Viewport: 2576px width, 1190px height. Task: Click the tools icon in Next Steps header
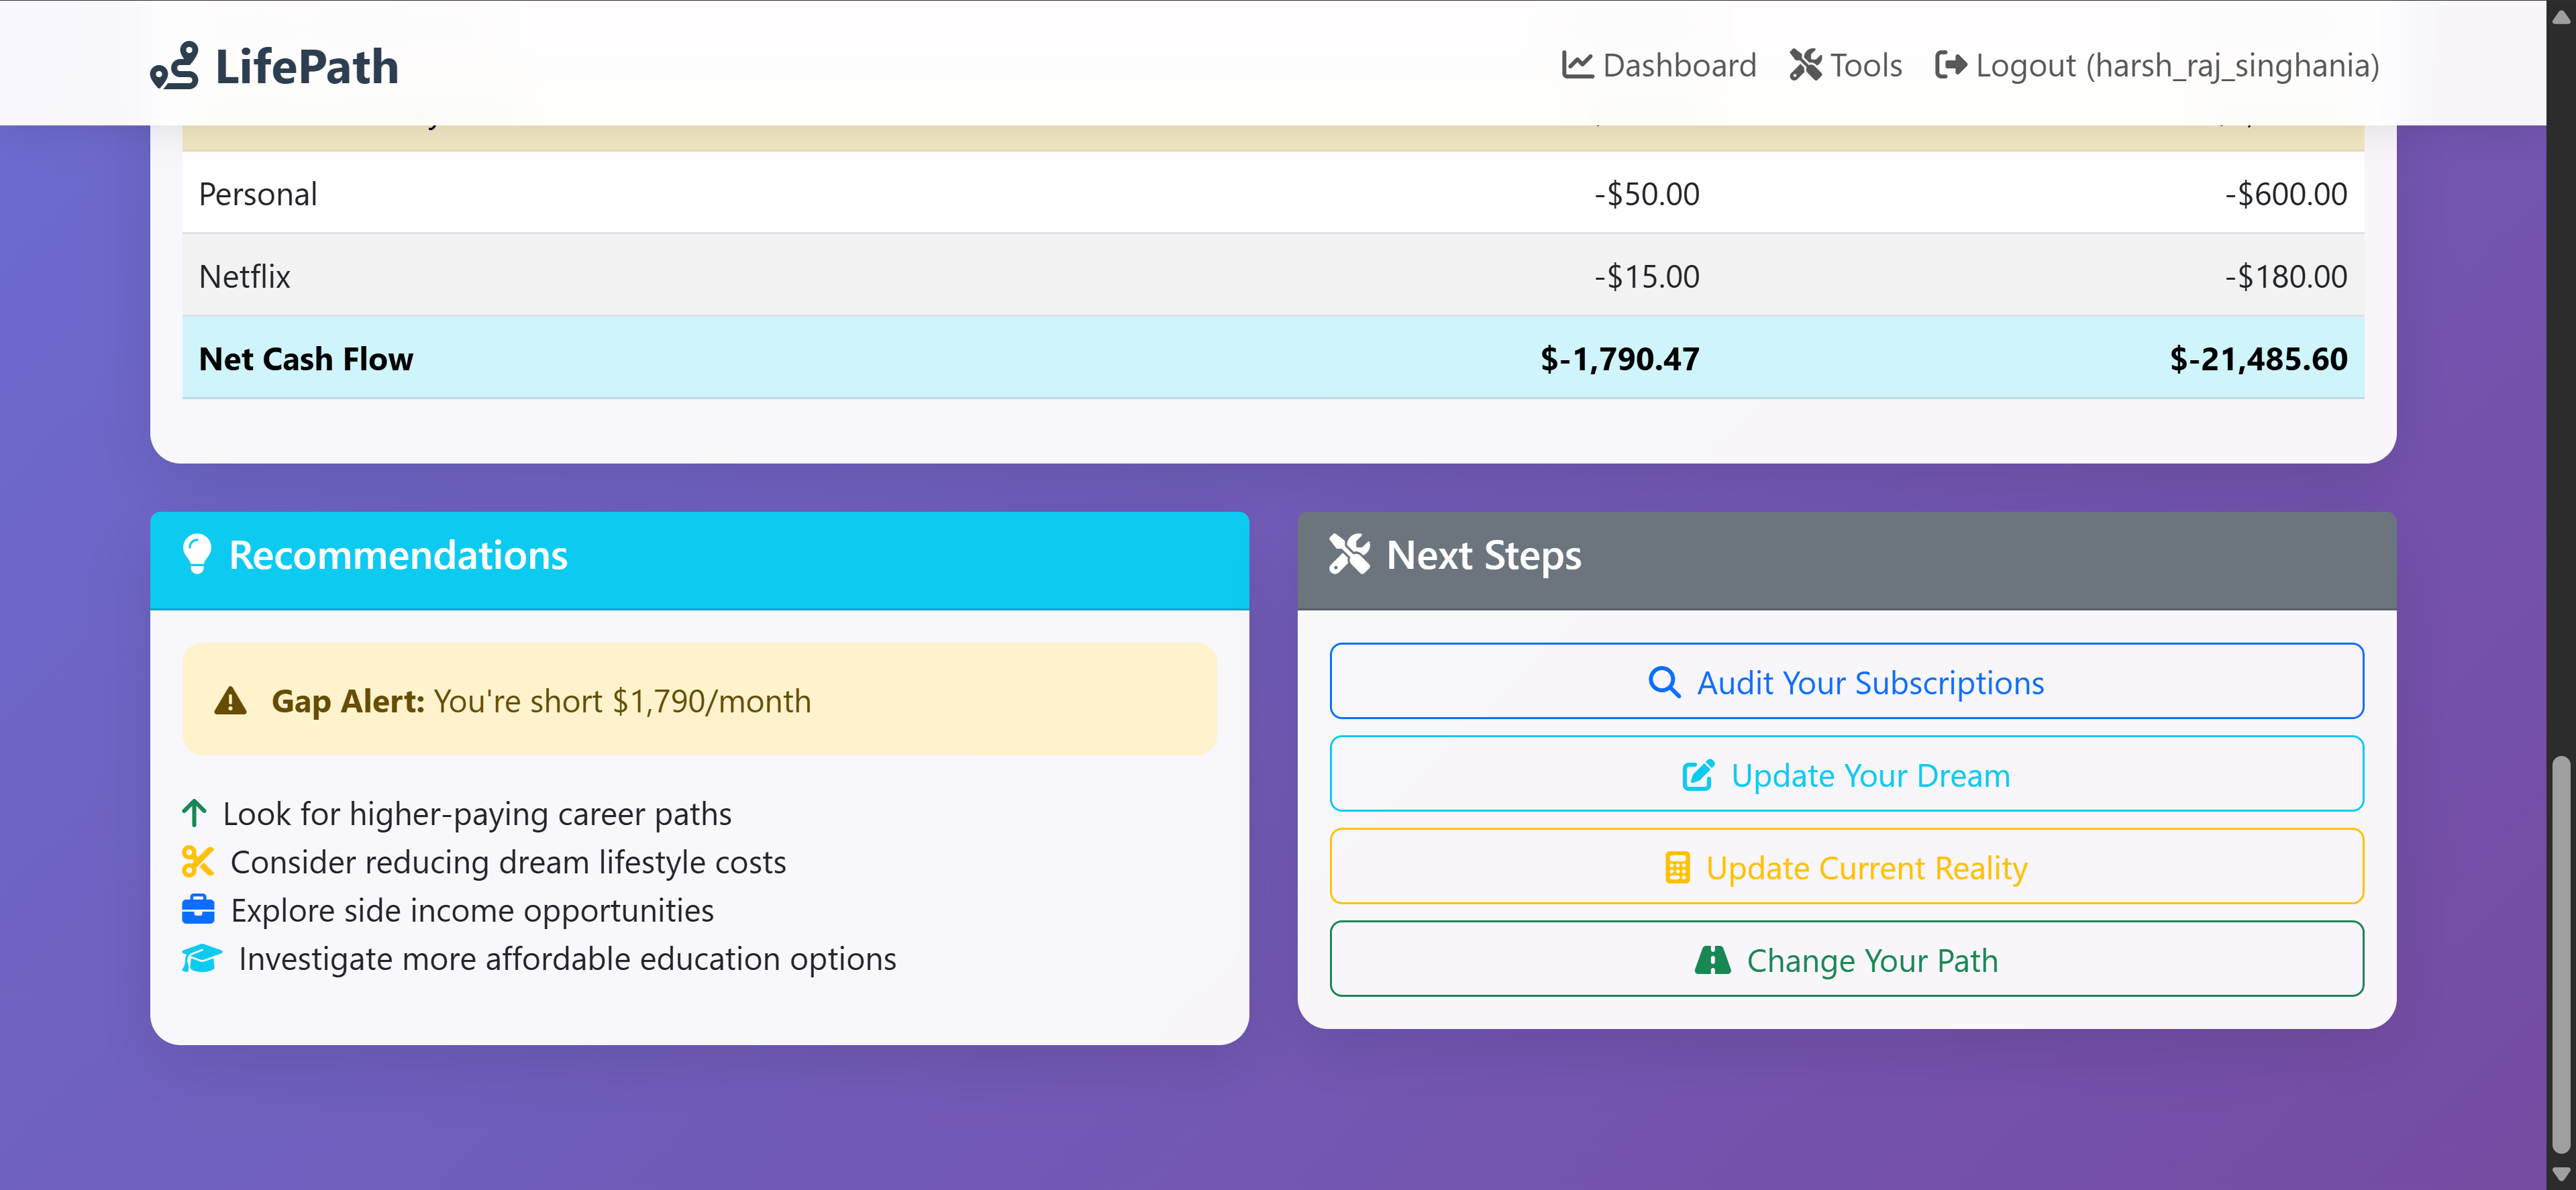pos(1349,554)
